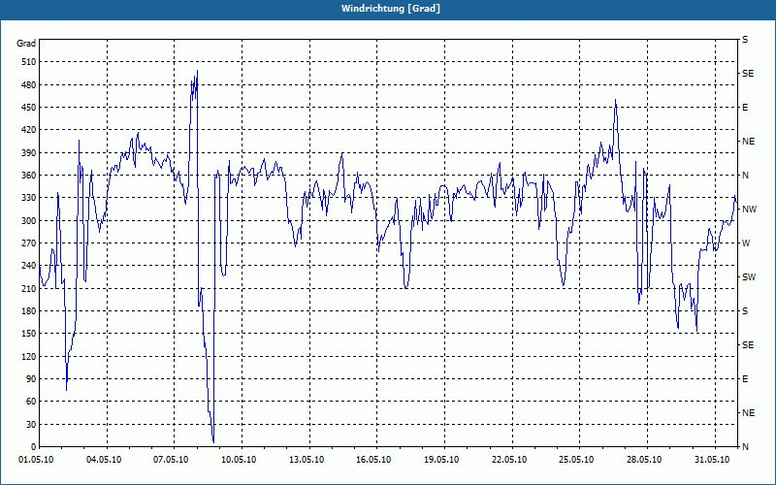Select the 480 y-axis value
776x485 pixels.
29,85
